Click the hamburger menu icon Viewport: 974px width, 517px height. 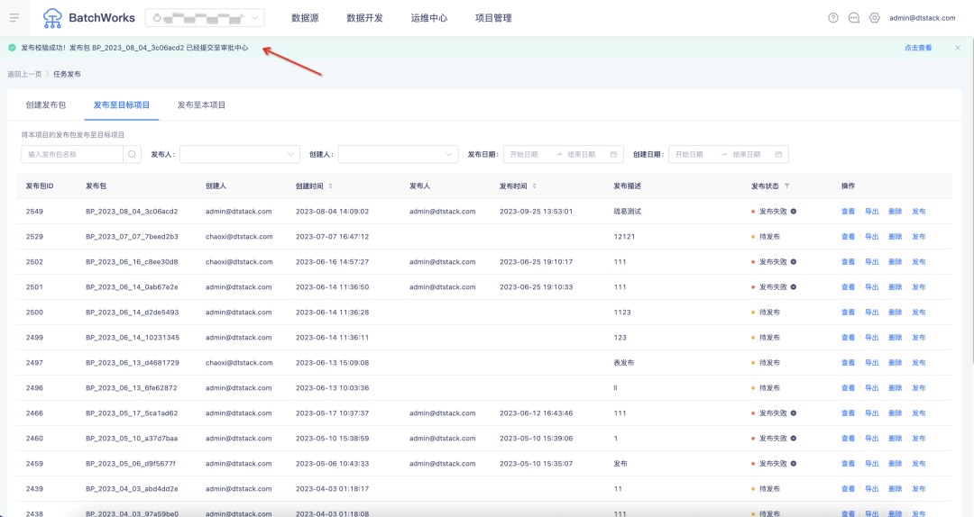(x=14, y=18)
